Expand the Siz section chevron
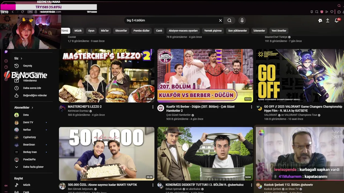344x193 pixels. tap(21, 58)
